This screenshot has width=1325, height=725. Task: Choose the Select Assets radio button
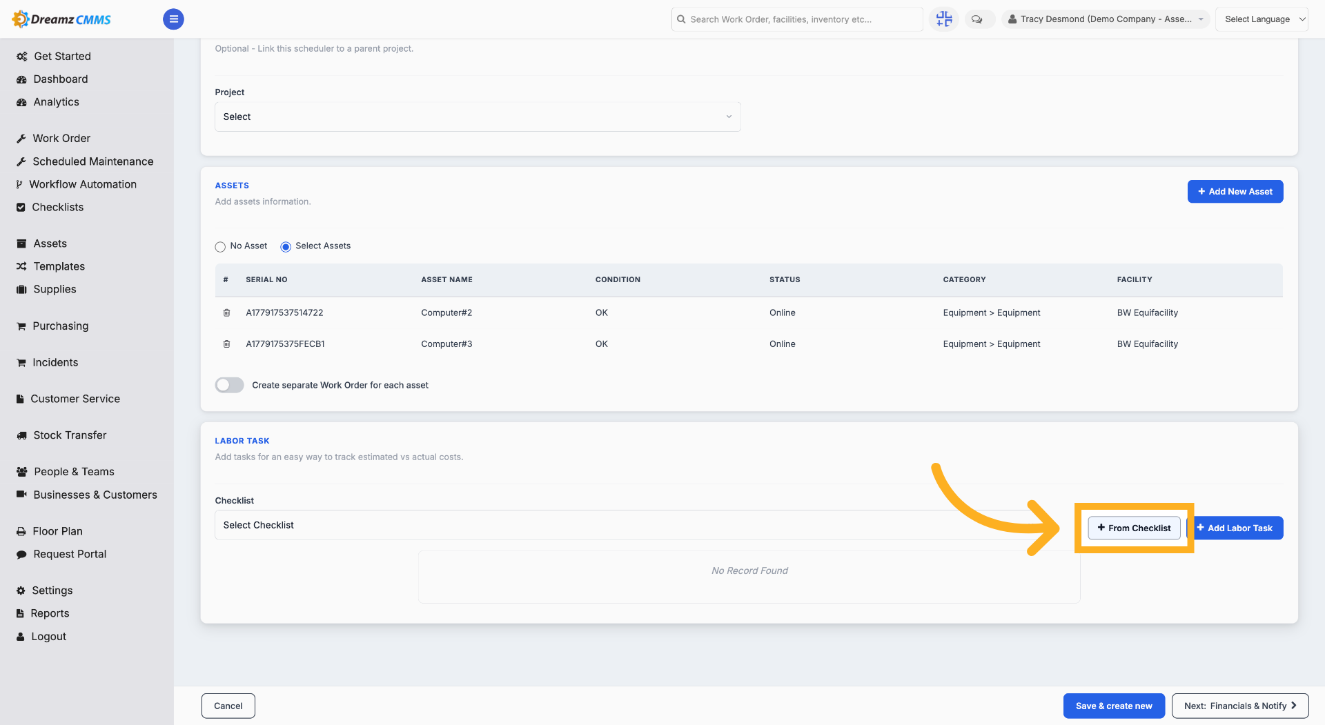[286, 246]
